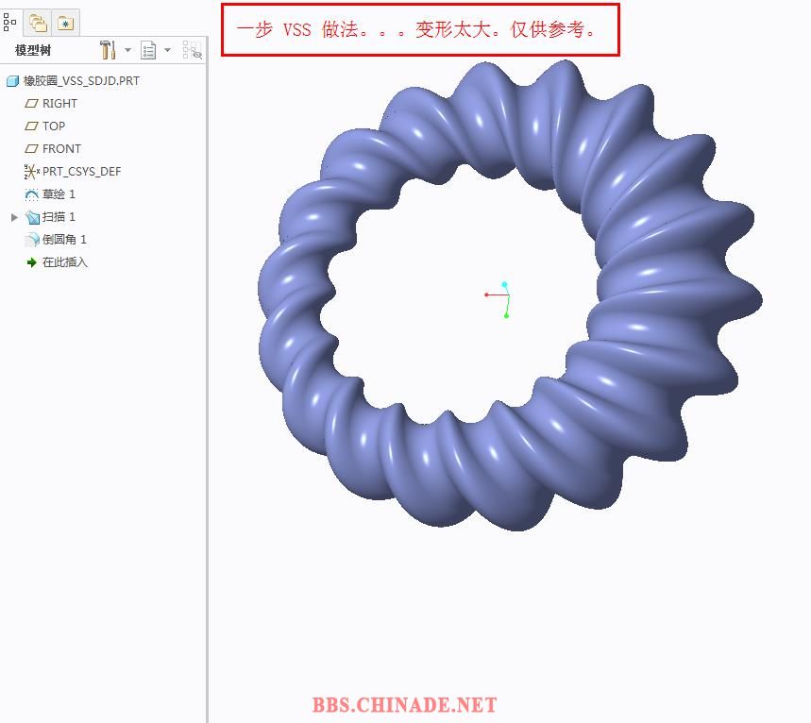Click the TOP plane icon
This screenshot has width=811, height=723.
(31, 126)
